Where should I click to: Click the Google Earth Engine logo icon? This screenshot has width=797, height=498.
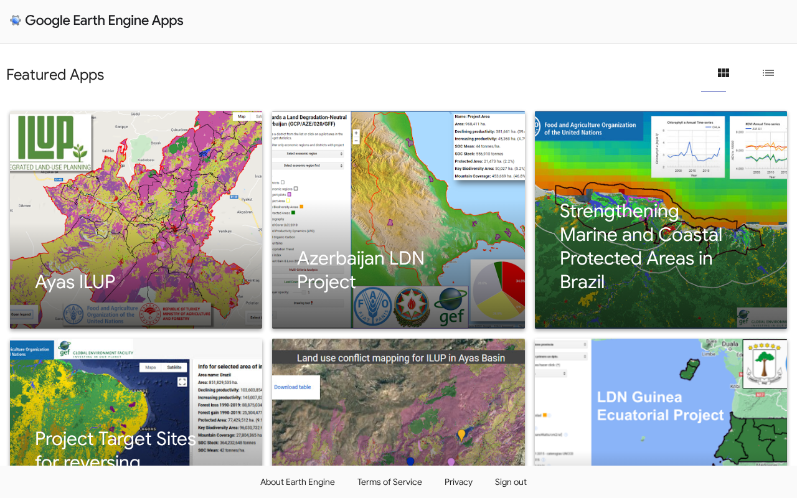click(x=15, y=21)
